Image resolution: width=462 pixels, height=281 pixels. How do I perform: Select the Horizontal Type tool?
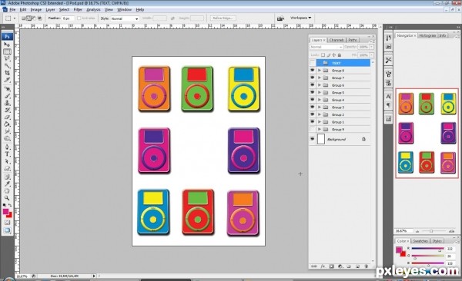click(7, 154)
